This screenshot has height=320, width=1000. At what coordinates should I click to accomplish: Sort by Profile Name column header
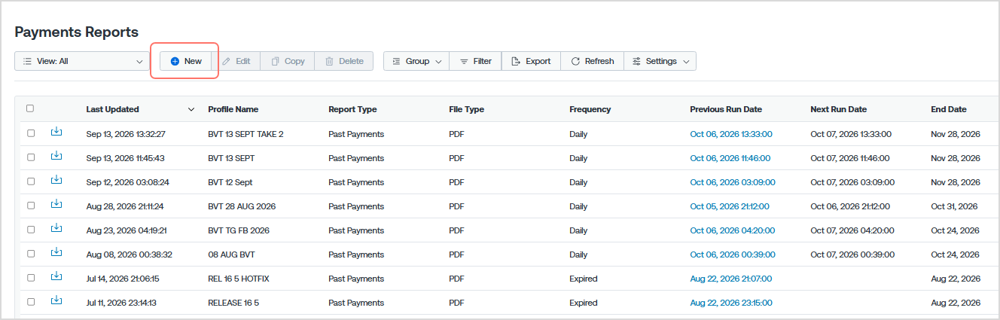pyautogui.click(x=233, y=109)
